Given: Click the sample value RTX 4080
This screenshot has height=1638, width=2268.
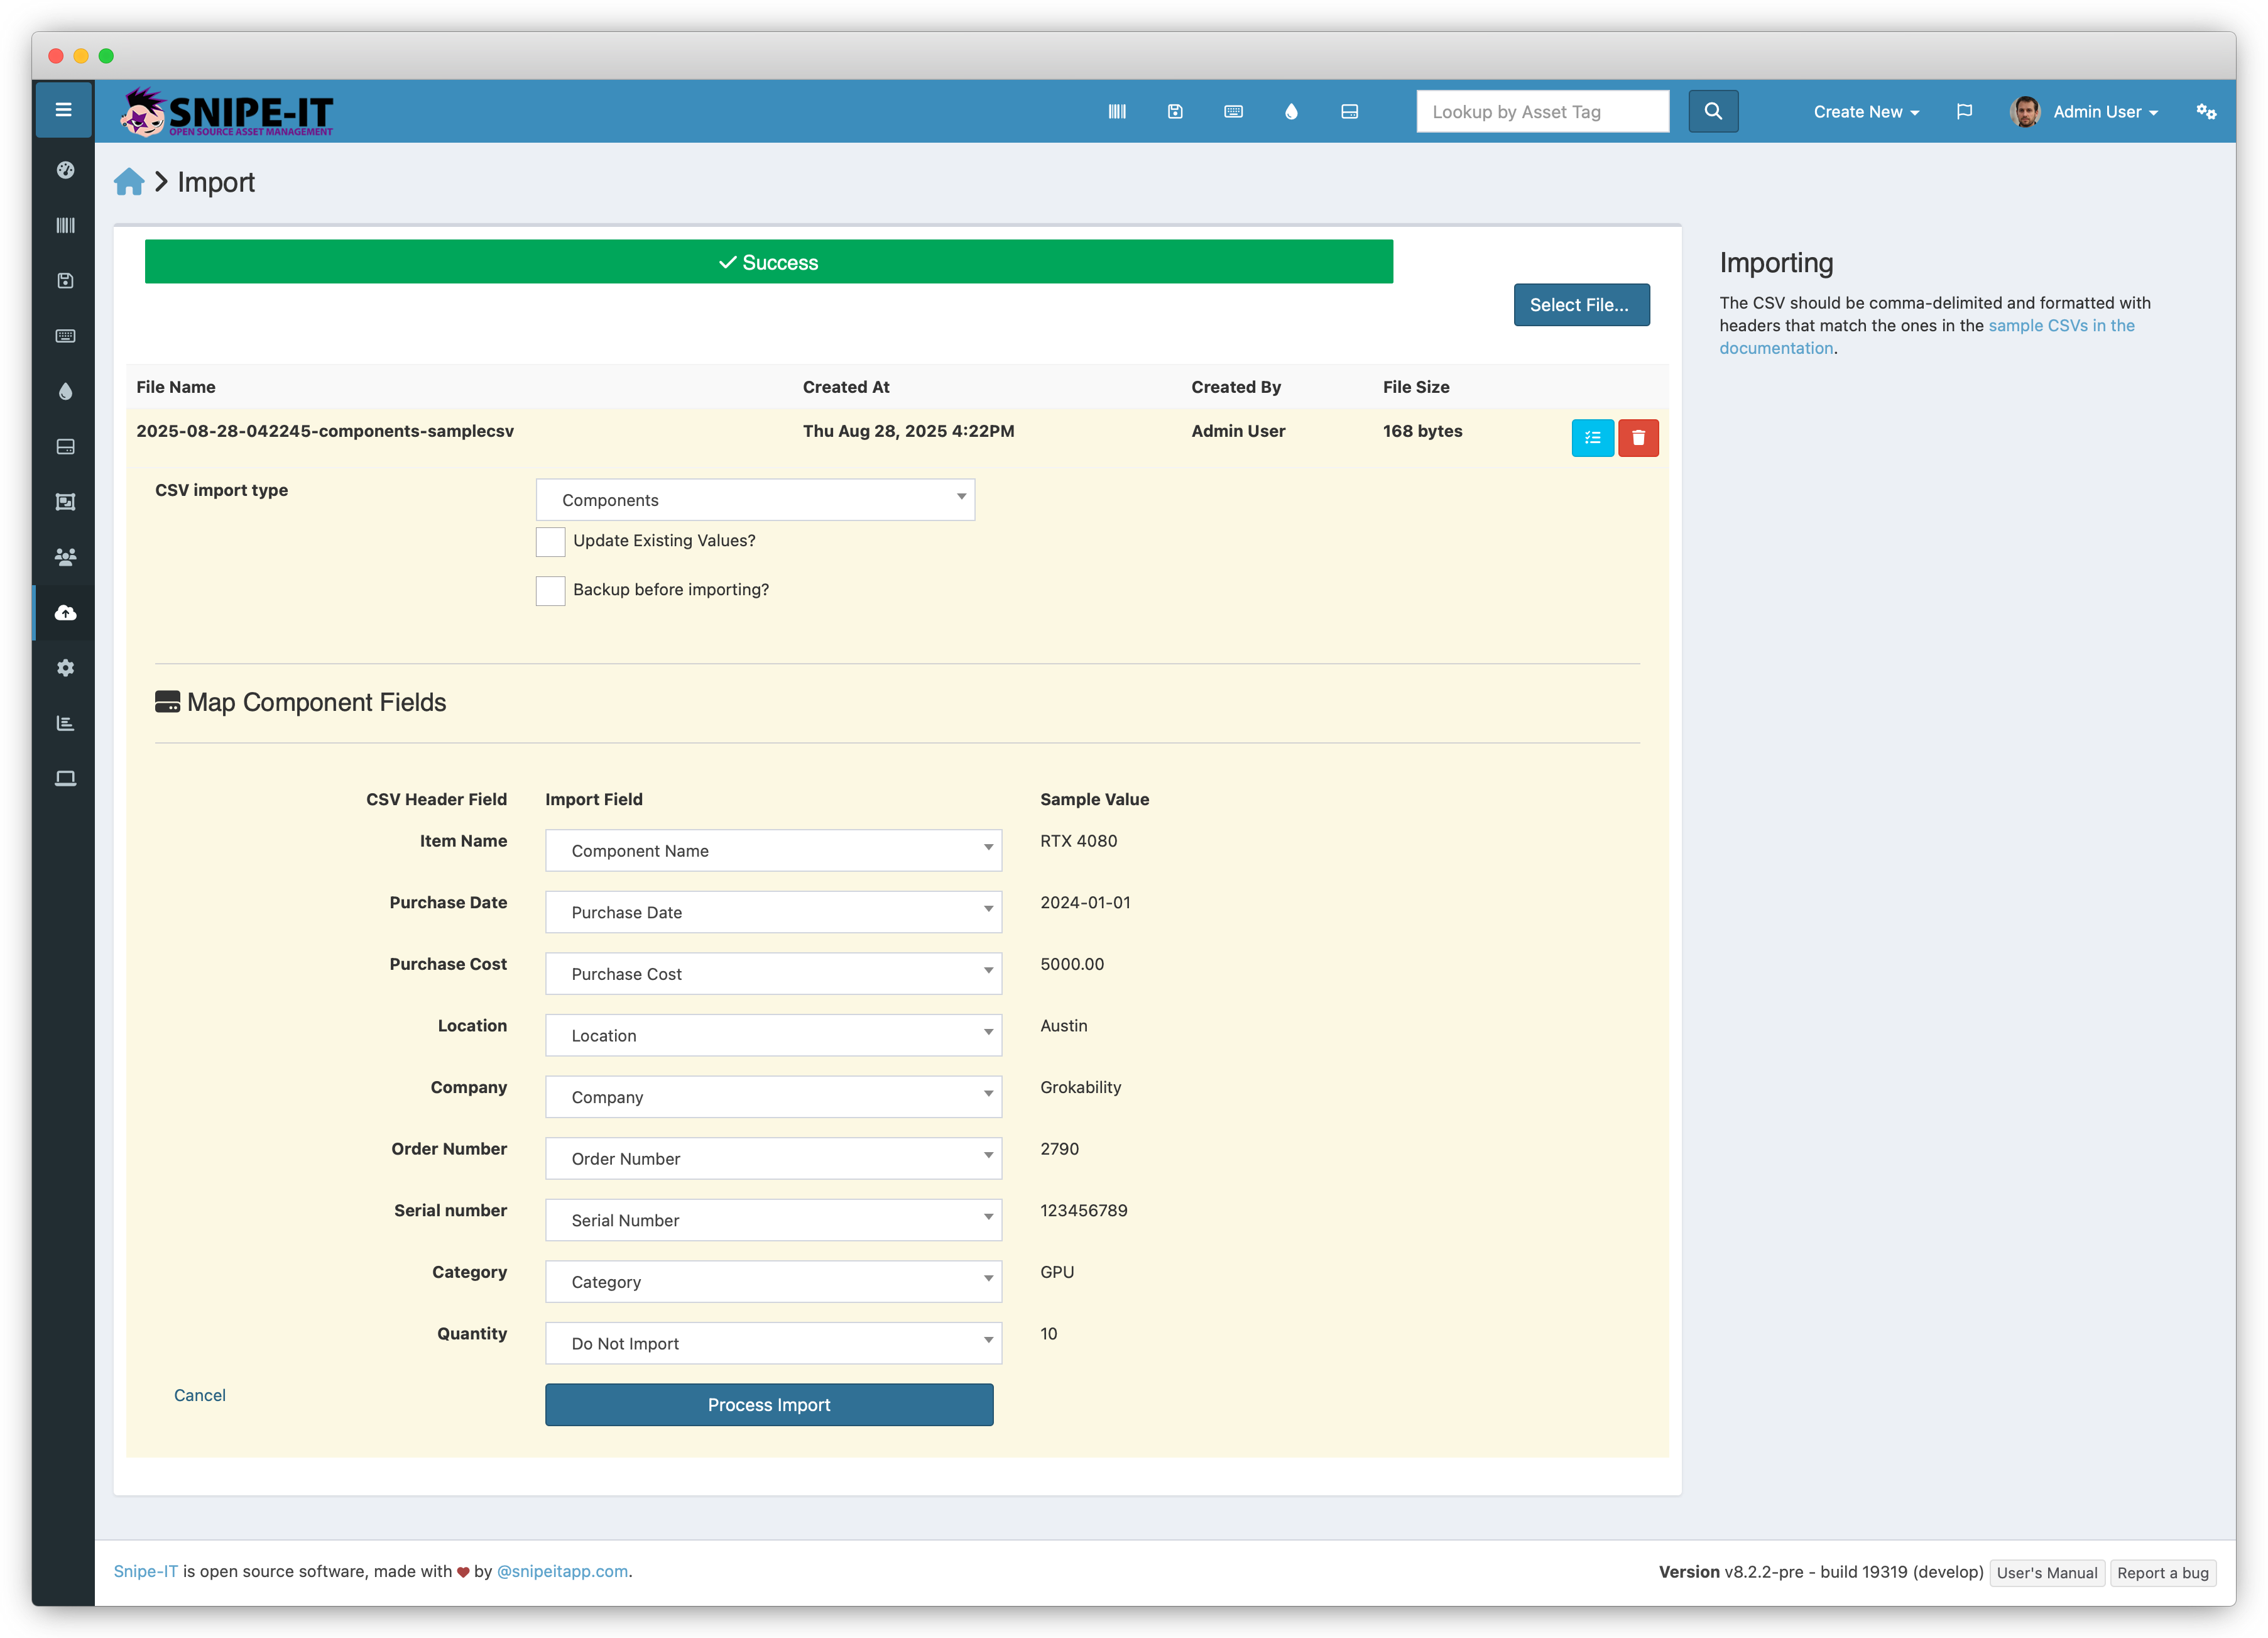Looking at the screenshot, I should coord(1078,840).
